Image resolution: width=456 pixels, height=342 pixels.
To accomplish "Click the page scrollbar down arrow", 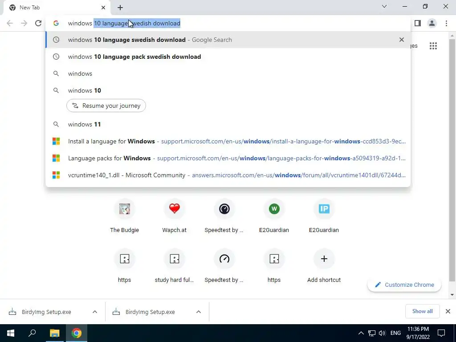I will click(452, 295).
